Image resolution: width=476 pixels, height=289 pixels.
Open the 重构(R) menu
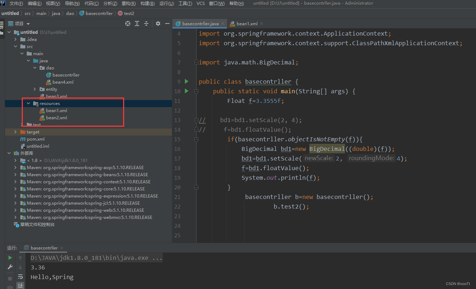point(129,4)
